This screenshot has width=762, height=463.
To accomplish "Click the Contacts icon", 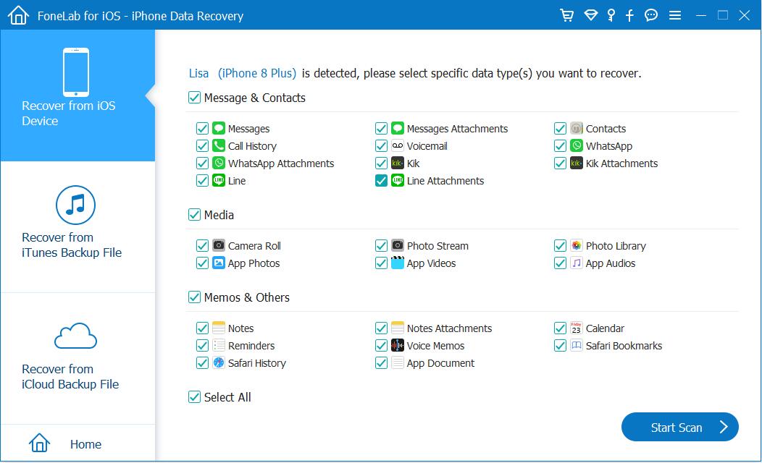I will coord(577,128).
